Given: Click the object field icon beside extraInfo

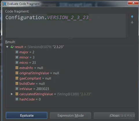Looking at the screenshot, I should point(17,68).
